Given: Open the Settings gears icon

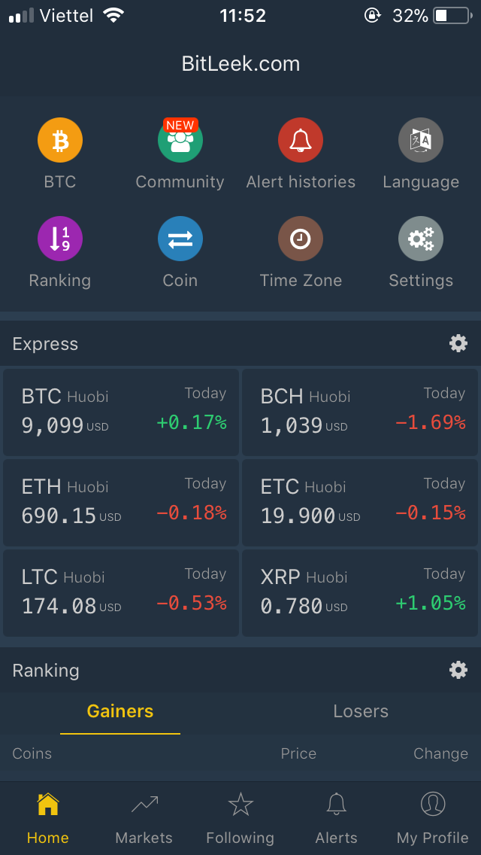Looking at the screenshot, I should 421,239.
